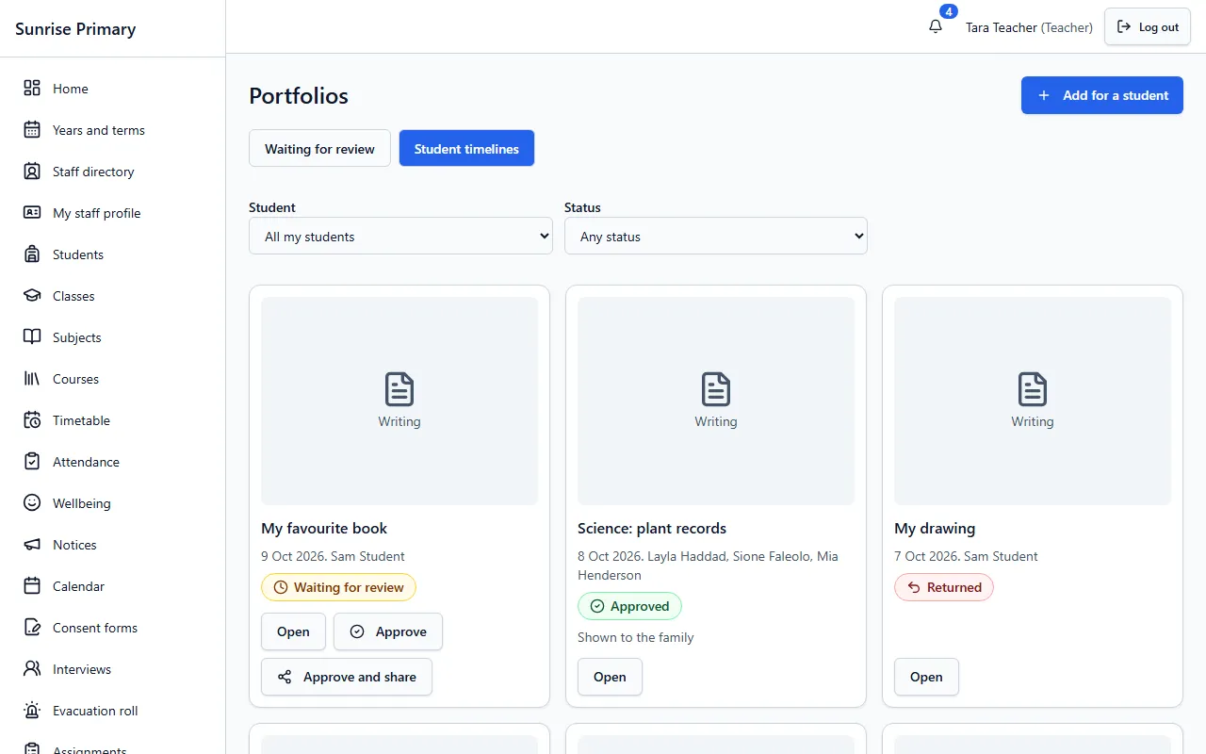Click the Wellbeing smiley icon
The height and width of the screenshot is (754, 1206).
[32, 503]
